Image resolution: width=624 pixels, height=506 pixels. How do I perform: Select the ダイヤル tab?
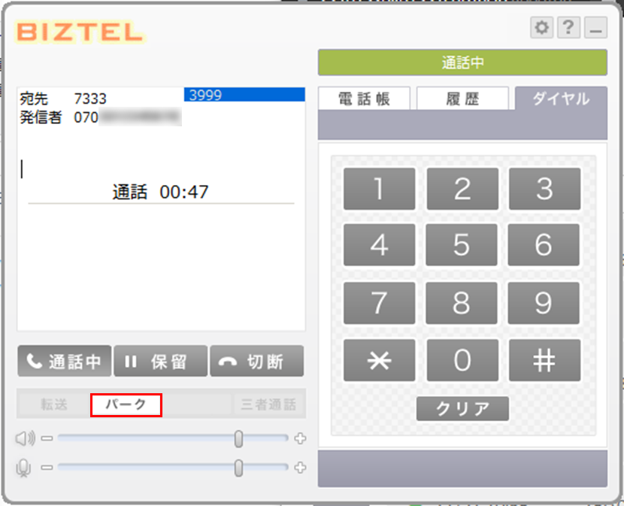(561, 98)
